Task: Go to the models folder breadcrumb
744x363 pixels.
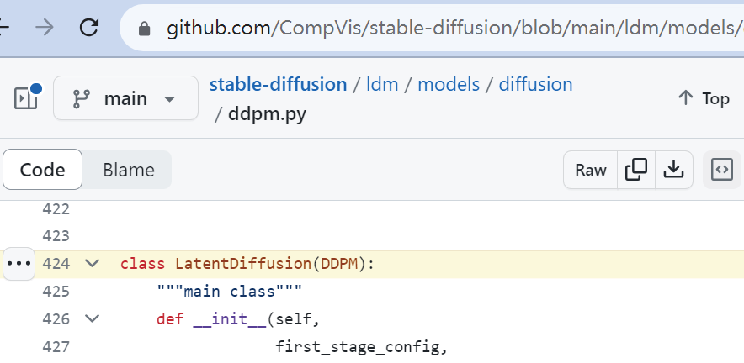Action: pyautogui.click(x=449, y=84)
